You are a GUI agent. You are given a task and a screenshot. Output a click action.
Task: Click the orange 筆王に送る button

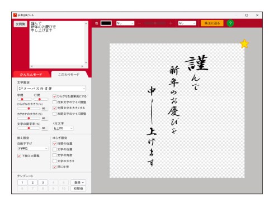tap(212, 23)
